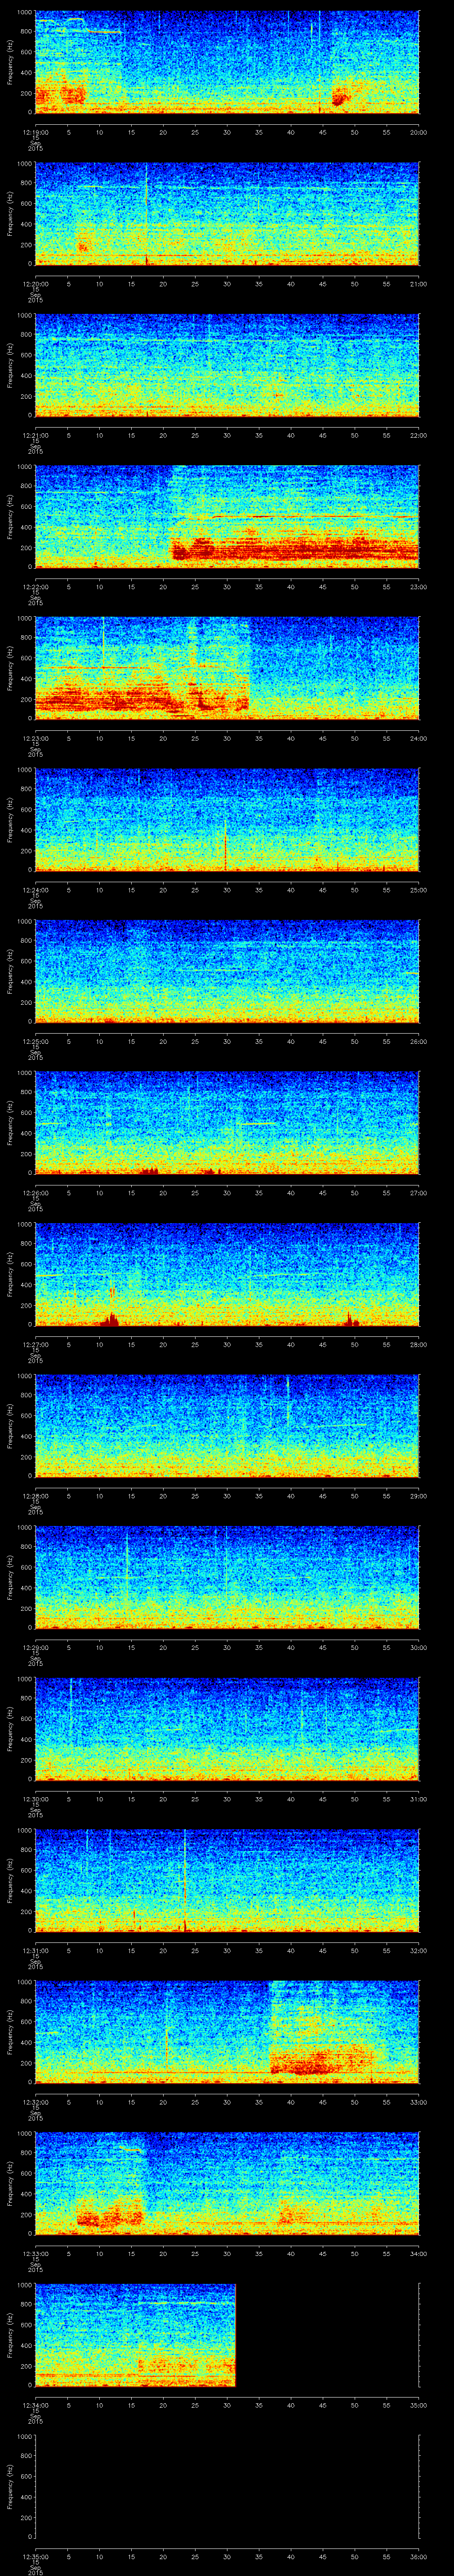Click the 12:23:00 start time label
Screen dimensions: 454x2576
tap(35, 738)
